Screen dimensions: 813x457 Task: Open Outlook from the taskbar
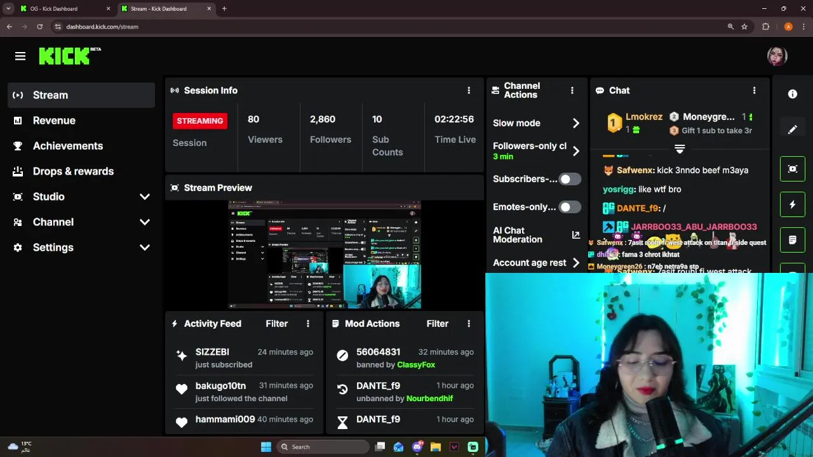click(x=398, y=447)
